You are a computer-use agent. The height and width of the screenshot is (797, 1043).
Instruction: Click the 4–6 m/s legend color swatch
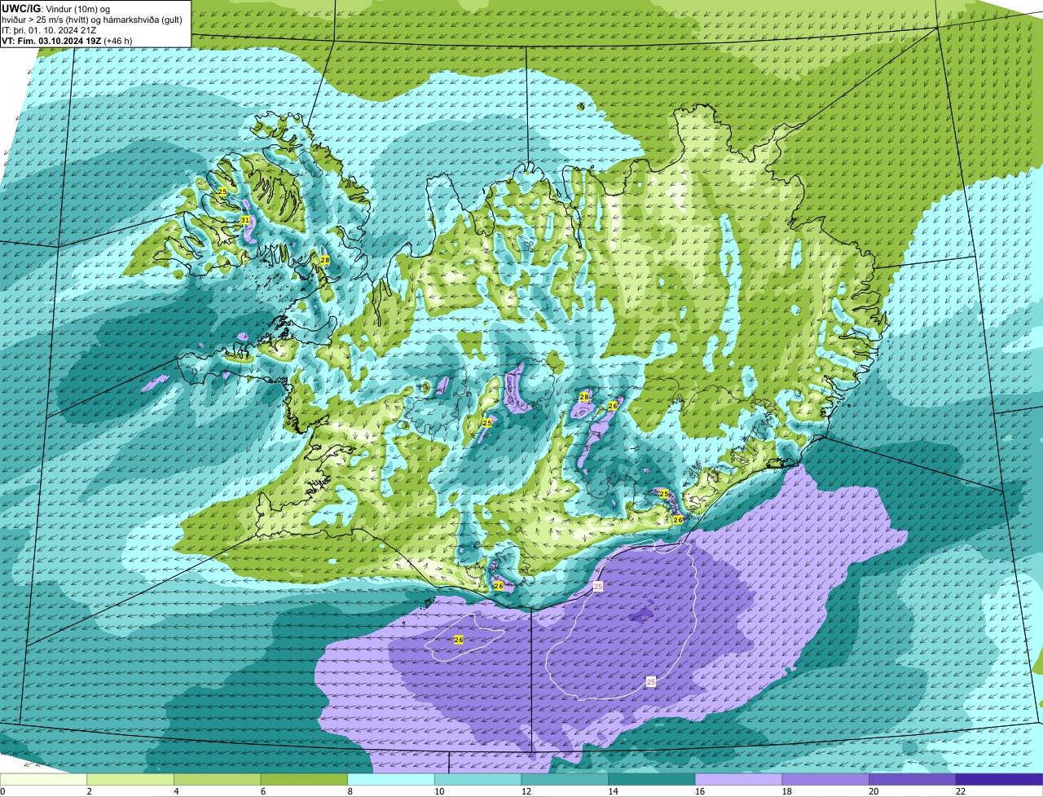[x=217, y=780]
